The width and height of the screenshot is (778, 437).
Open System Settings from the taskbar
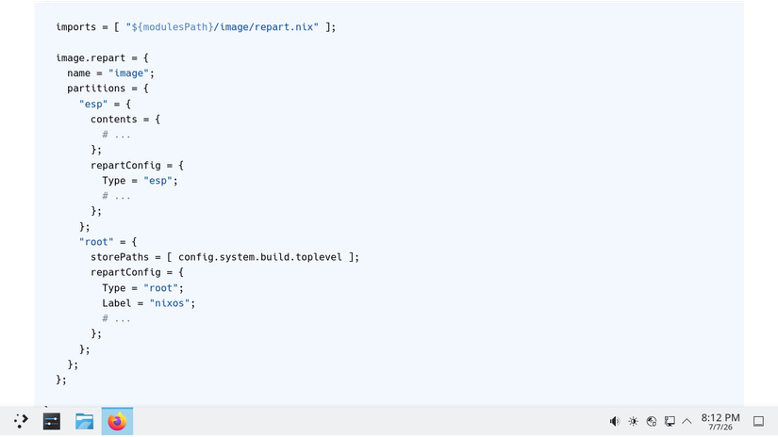(52, 422)
